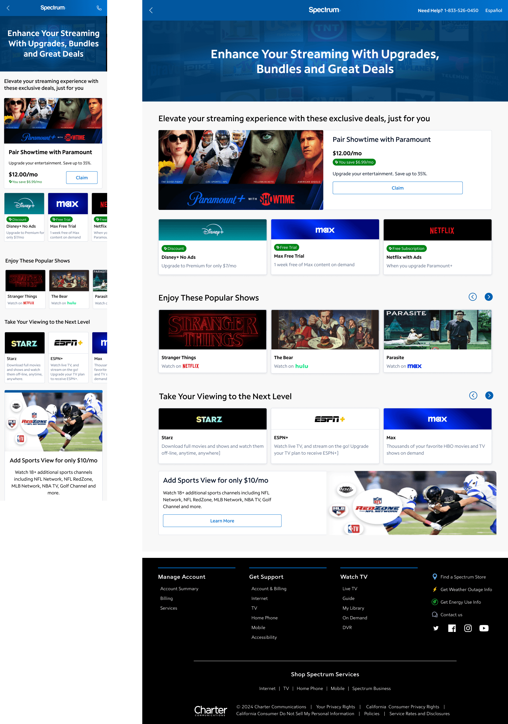Open Service Rates and Disclosures link
This screenshot has height=724, width=508.
(419, 714)
